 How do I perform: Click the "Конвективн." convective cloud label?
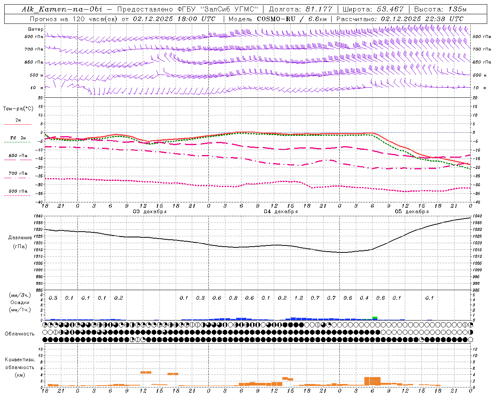(x=20, y=360)
